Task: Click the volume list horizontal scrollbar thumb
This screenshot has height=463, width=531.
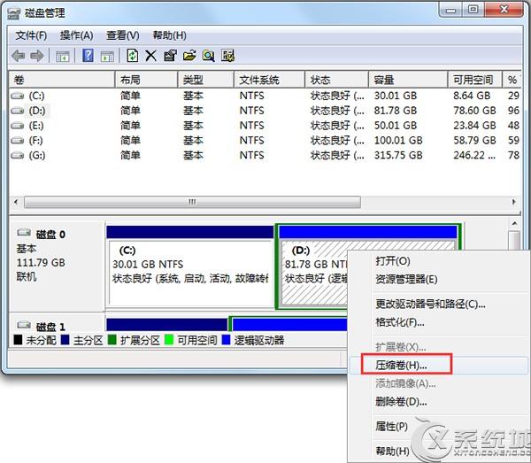Action: pos(192,202)
